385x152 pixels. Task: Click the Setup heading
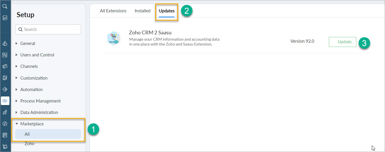(25, 15)
